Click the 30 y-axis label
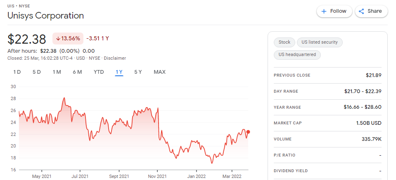The height and width of the screenshot is (180, 396). click(13, 87)
